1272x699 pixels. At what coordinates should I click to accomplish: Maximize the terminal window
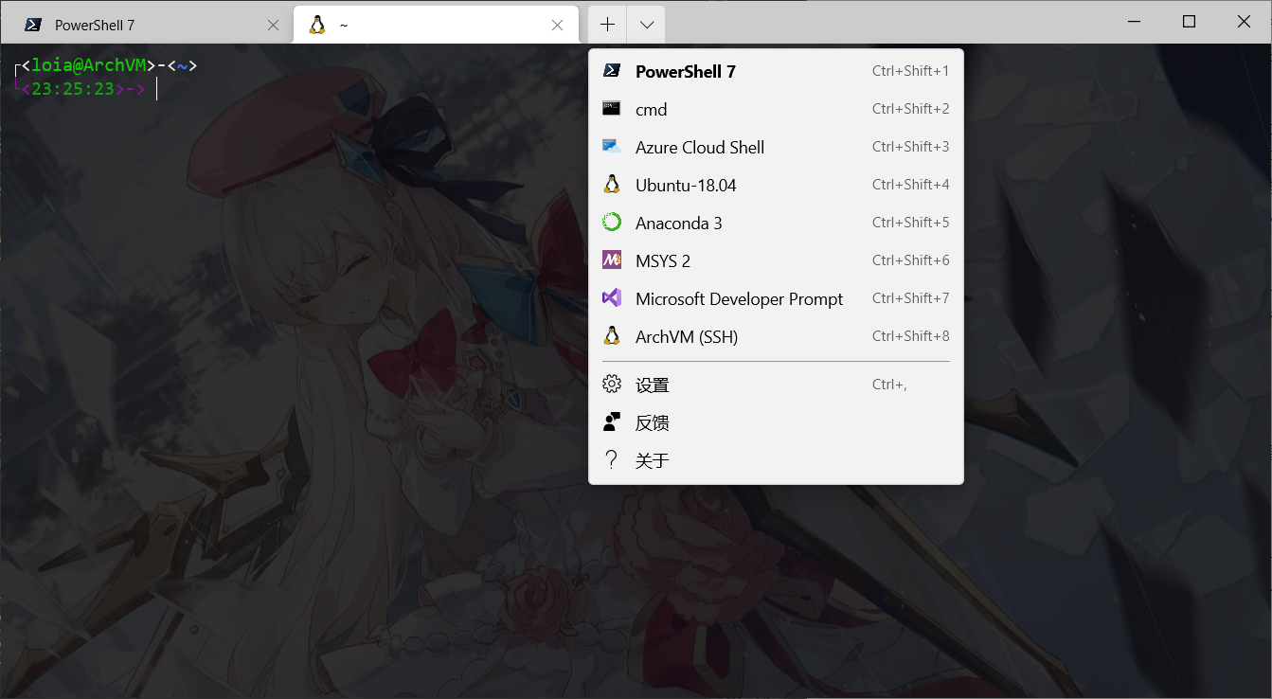(x=1190, y=22)
